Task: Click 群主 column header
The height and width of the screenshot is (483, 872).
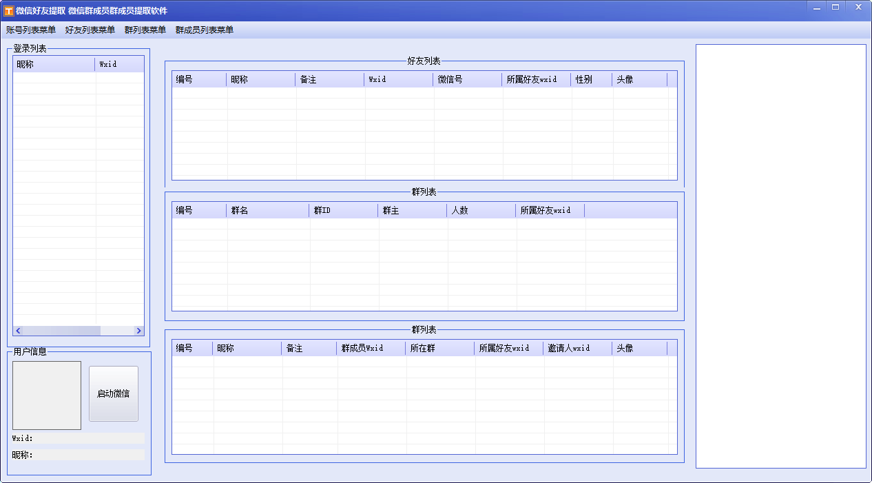Action: [x=413, y=210]
